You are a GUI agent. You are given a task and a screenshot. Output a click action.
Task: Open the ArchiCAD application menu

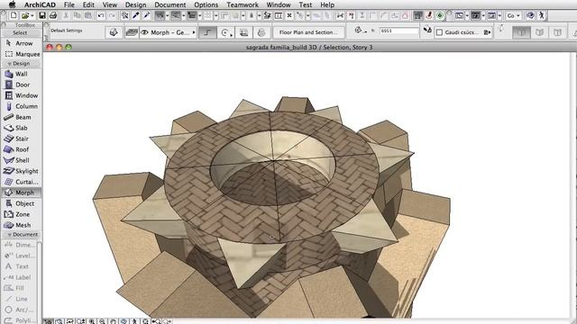tap(40, 4)
